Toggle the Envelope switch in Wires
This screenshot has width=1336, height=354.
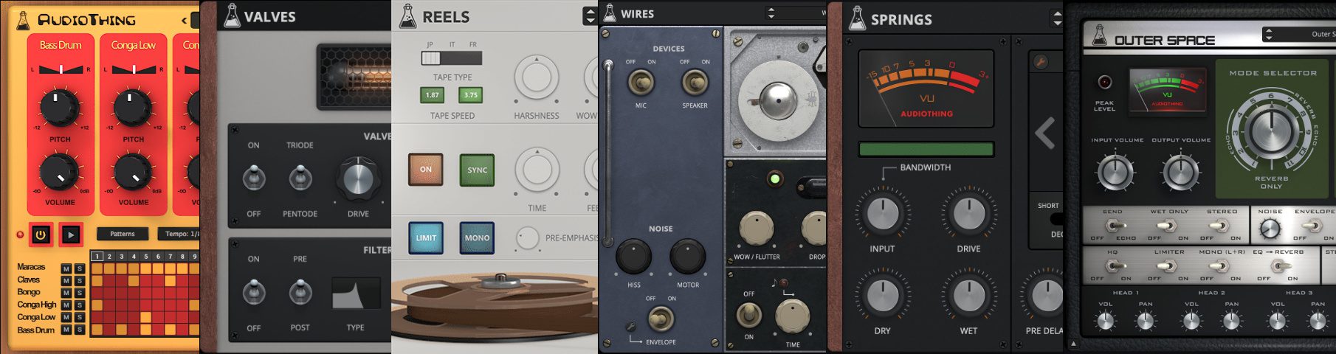(661, 319)
